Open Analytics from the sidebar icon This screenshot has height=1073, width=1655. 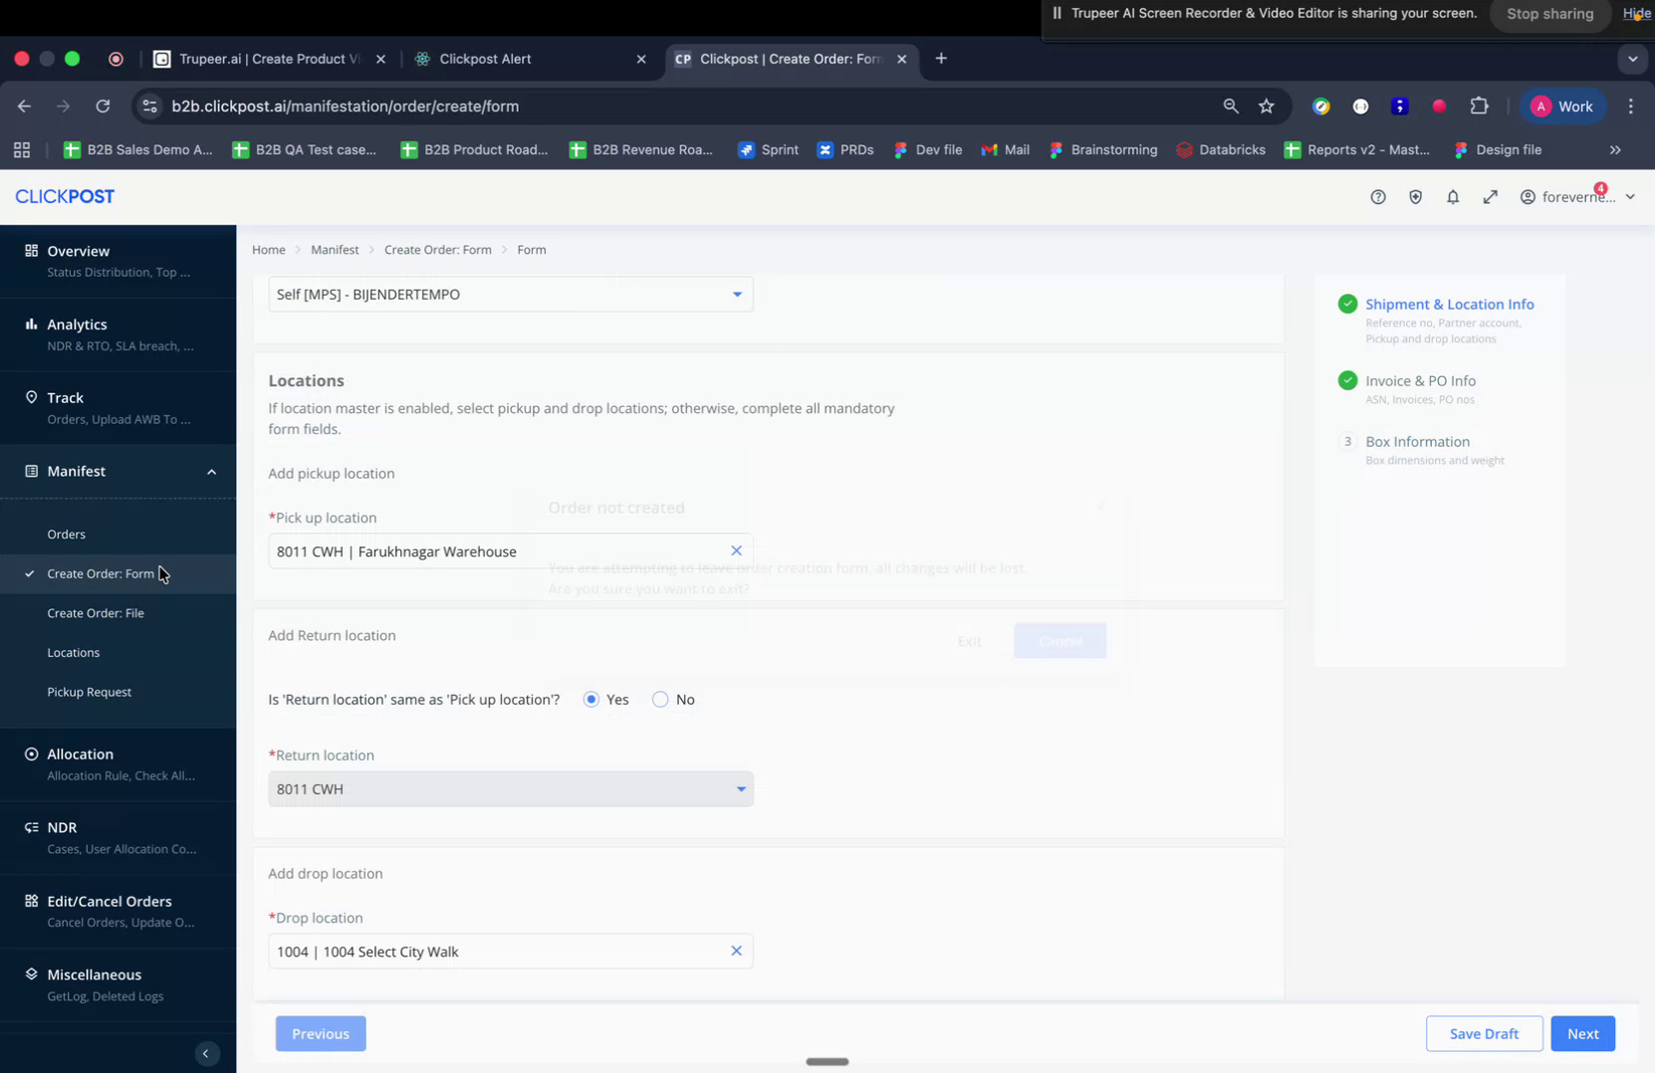point(29,324)
